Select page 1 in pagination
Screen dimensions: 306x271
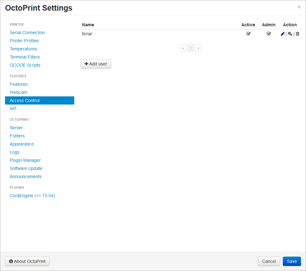point(191,48)
